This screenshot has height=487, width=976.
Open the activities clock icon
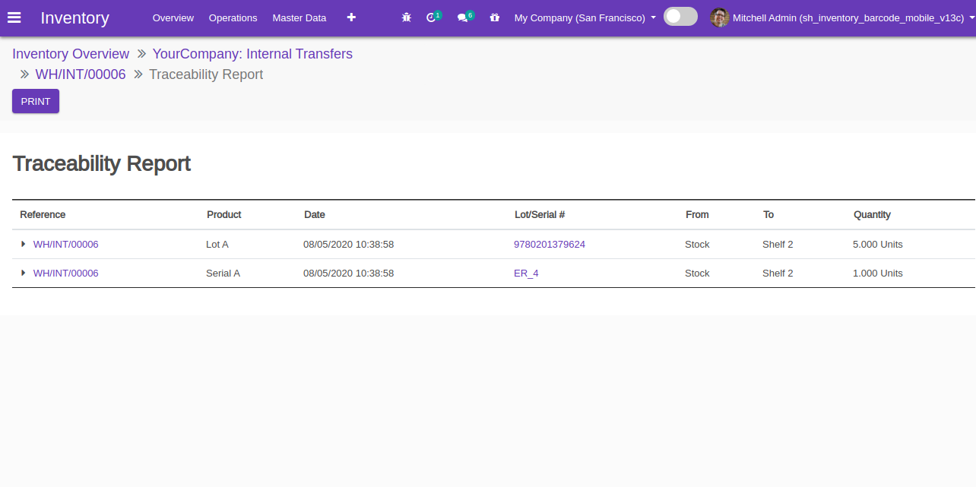(433, 17)
